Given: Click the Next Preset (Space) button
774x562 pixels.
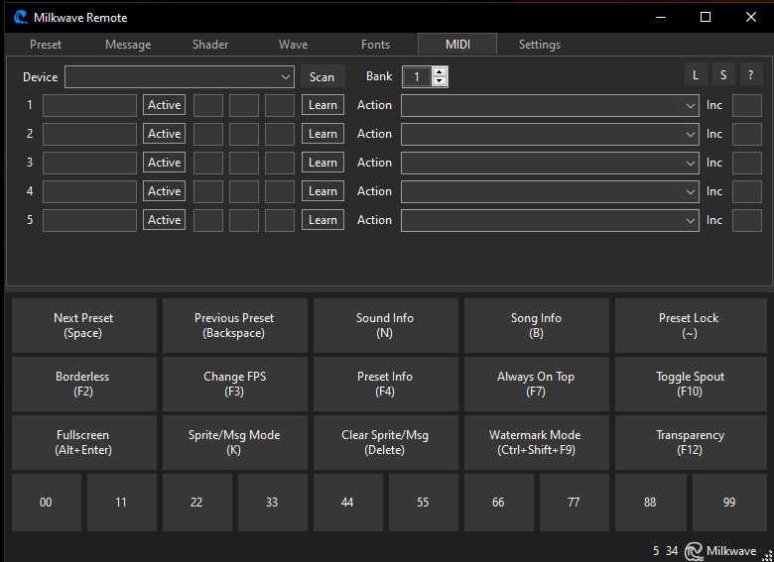Looking at the screenshot, I should (83, 326).
